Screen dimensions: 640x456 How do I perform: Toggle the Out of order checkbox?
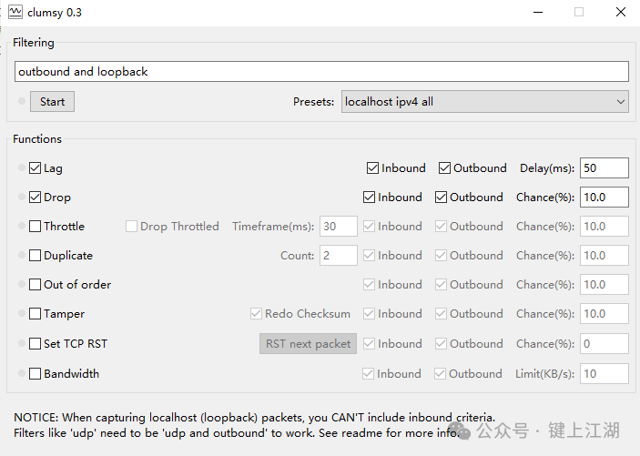click(x=36, y=285)
